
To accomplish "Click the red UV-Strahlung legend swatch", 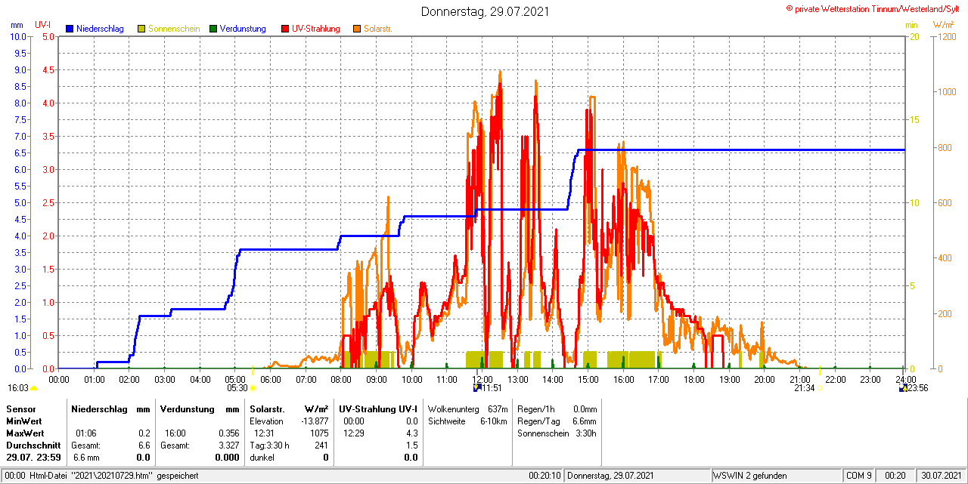I will point(285,29).
